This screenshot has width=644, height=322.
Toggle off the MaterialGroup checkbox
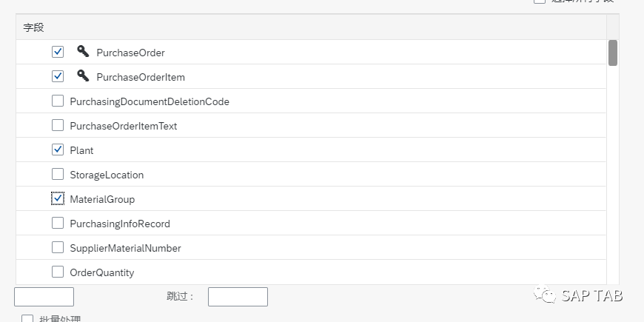58,198
